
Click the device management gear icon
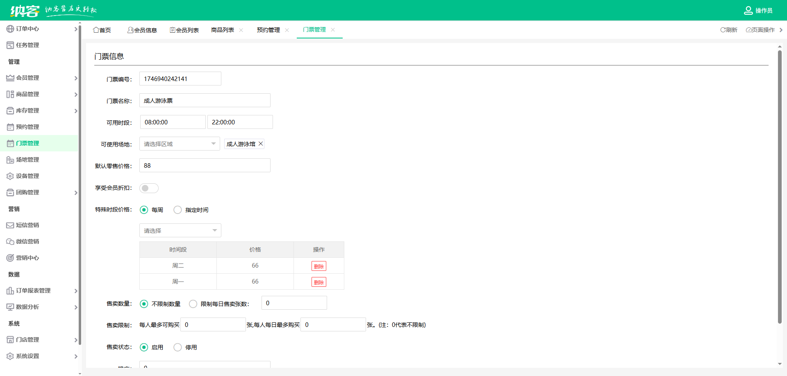[10, 176]
